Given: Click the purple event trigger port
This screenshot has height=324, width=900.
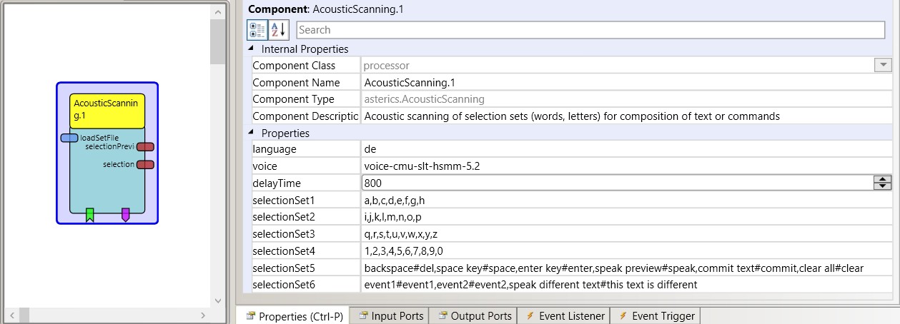Looking at the screenshot, I should [126, 215].
